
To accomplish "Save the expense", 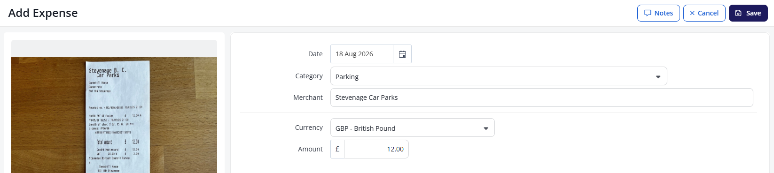I will [748, 13].
